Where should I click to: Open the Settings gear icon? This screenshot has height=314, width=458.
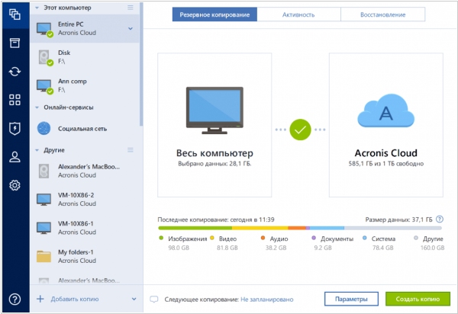[x=15, y=185]
